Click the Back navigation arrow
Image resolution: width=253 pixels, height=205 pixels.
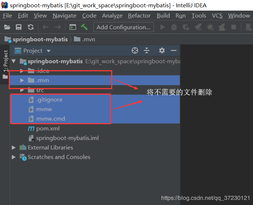(x=45, y=27)
